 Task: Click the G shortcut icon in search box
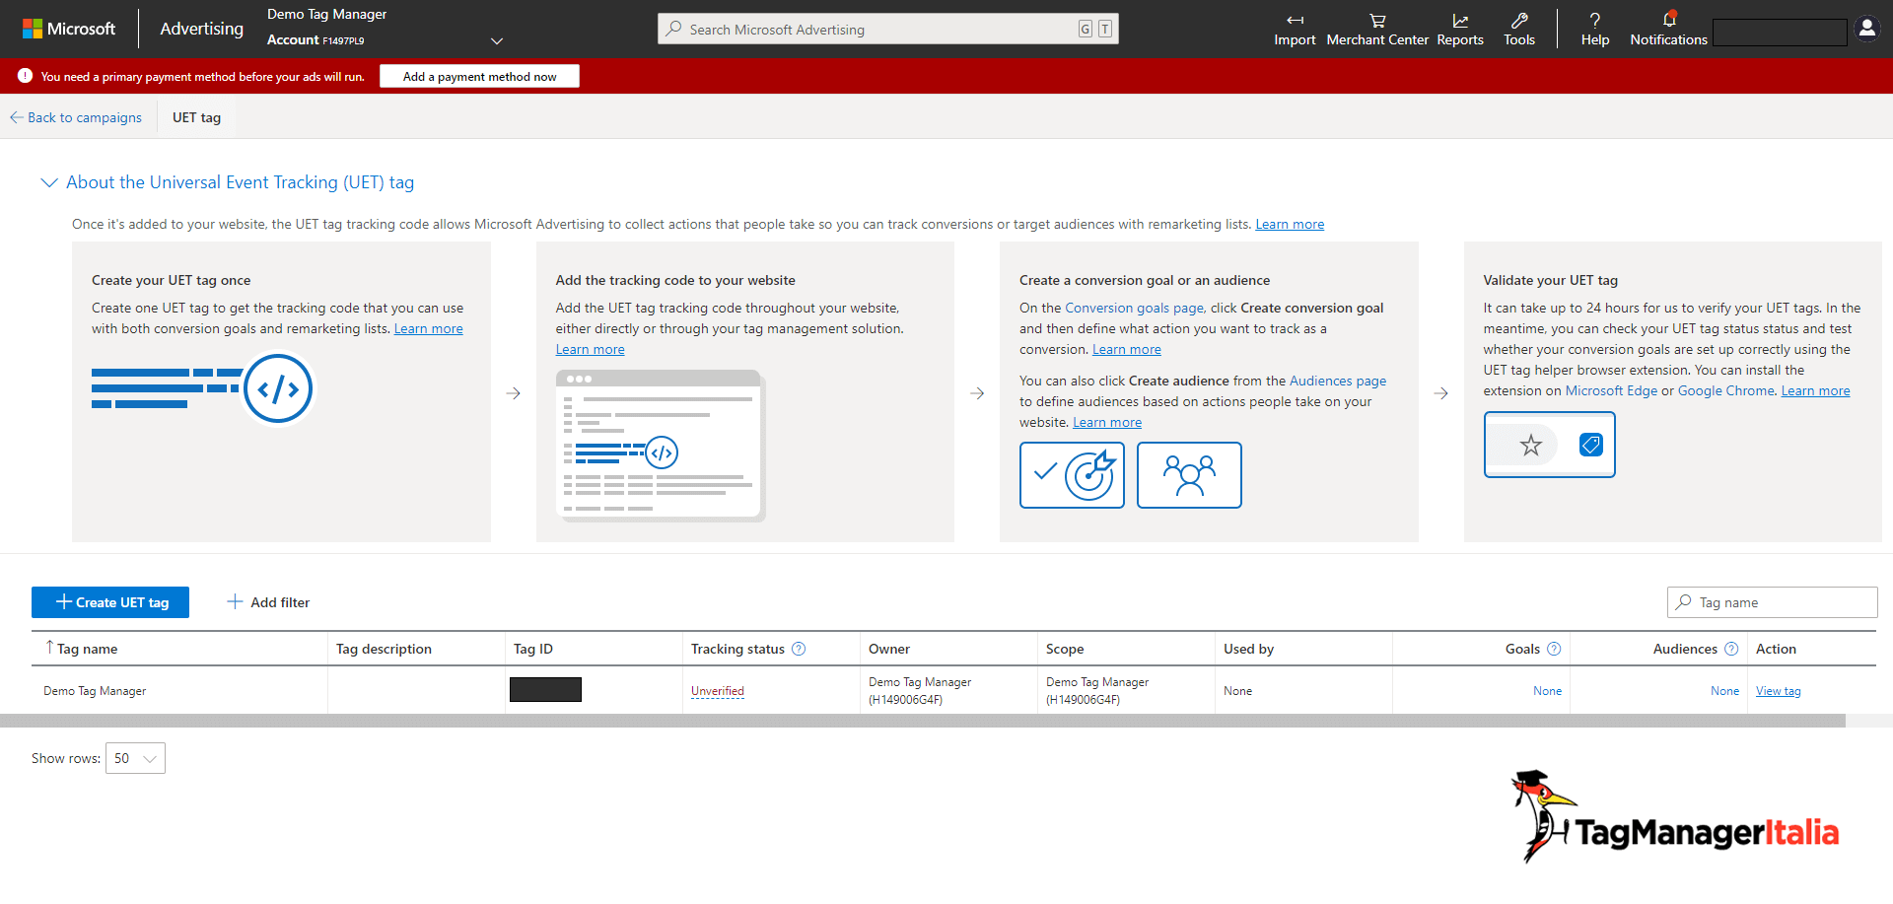coord(1085,30)
